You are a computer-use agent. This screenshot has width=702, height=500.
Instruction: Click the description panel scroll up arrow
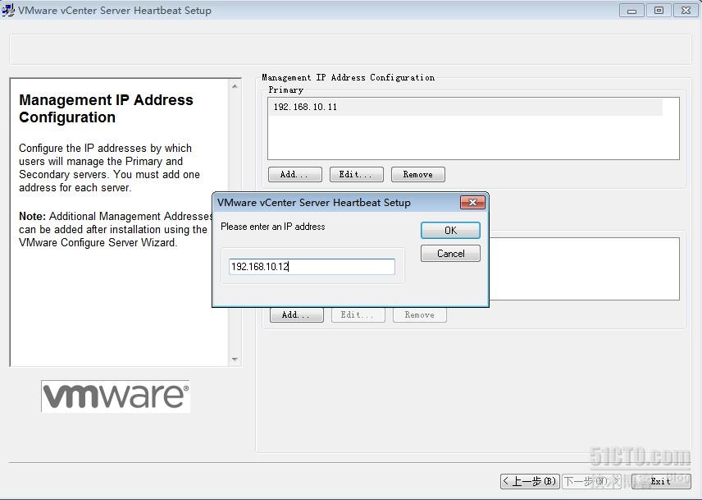coord(235,85)
